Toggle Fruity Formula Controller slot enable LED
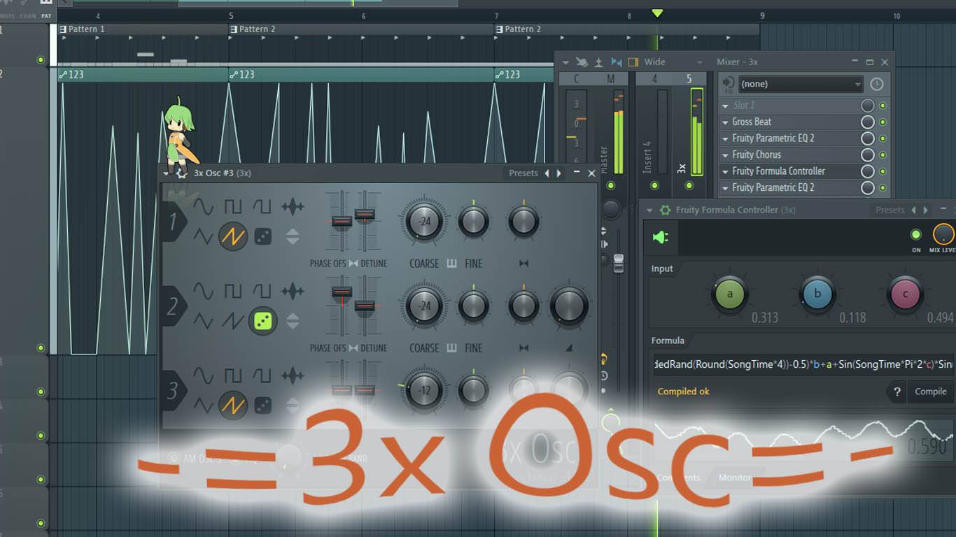The image size is (956, 537). 883,171
